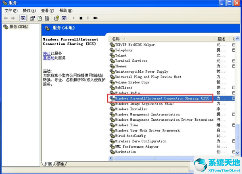Screen dimensions: 242x174
Task: Click the services icon in the 服务(本地) blue header
Action: (47, 28)
